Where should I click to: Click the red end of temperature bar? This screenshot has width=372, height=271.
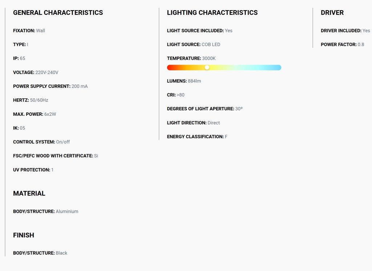pyautogui.click(x=170, y=67)
